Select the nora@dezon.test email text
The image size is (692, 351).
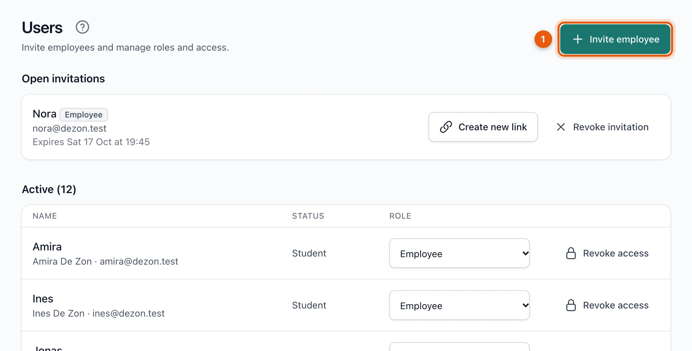click(70, 129)
